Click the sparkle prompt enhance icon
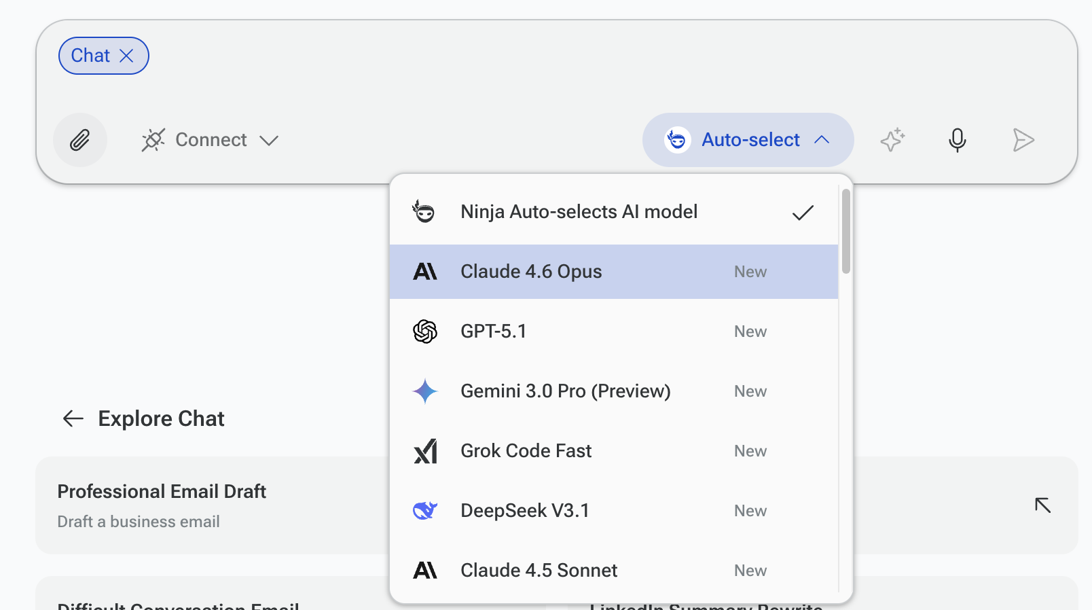1092x610 pixels. [x=892, y=140]
